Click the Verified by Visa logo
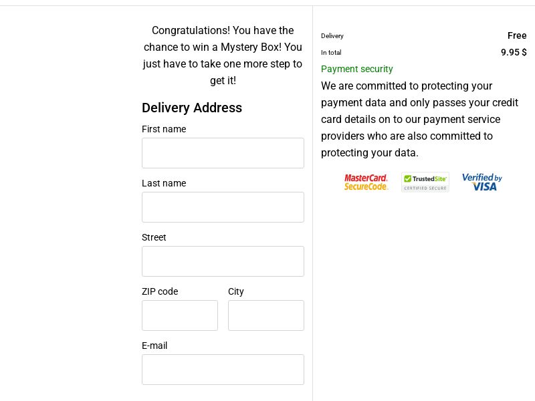Viewport: 535px width, 401px height. (482, 182)
